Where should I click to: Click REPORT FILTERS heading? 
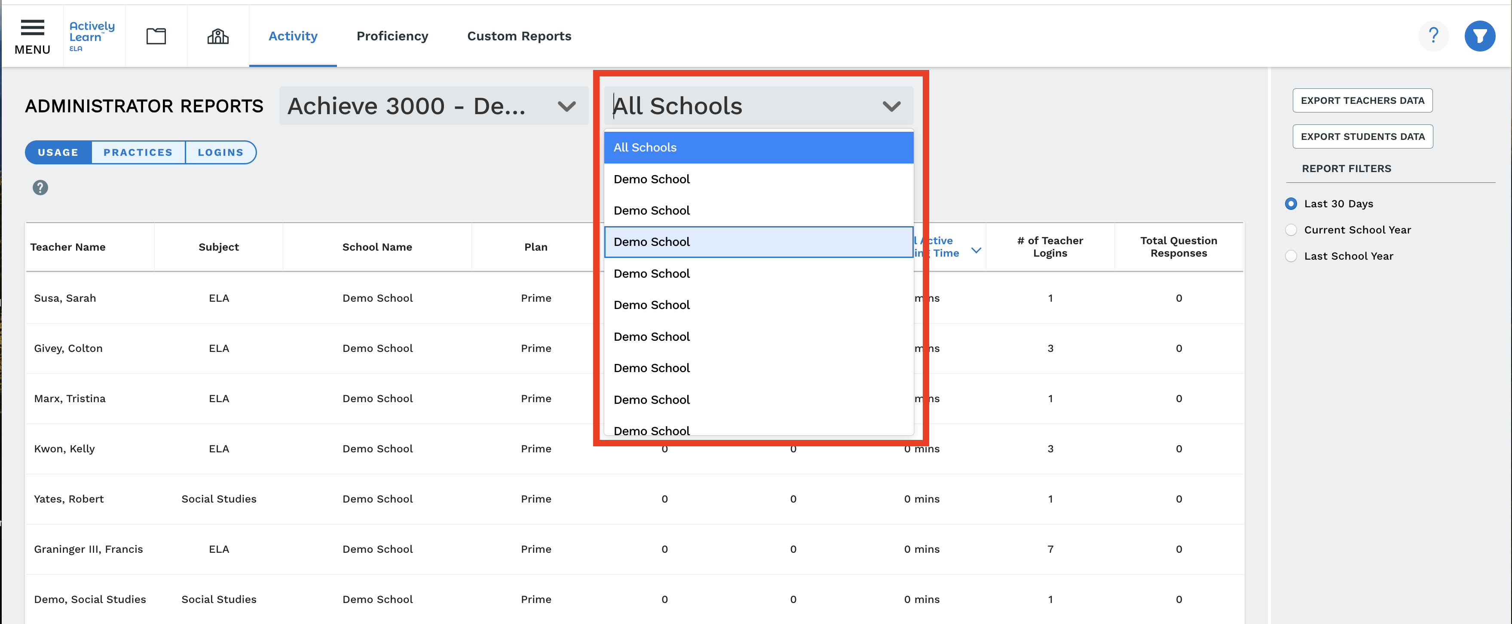pyautogui.click(x=1347, y=169)
